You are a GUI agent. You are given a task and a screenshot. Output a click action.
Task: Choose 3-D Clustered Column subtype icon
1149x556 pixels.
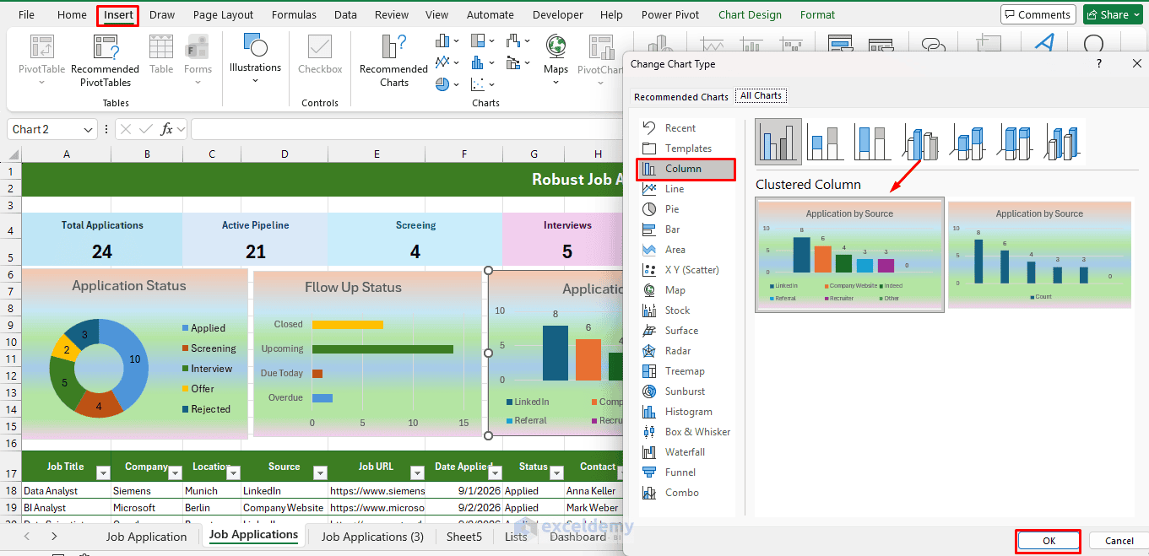(x=921, y=141)
